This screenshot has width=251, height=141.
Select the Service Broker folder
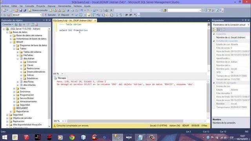[27, 98]
